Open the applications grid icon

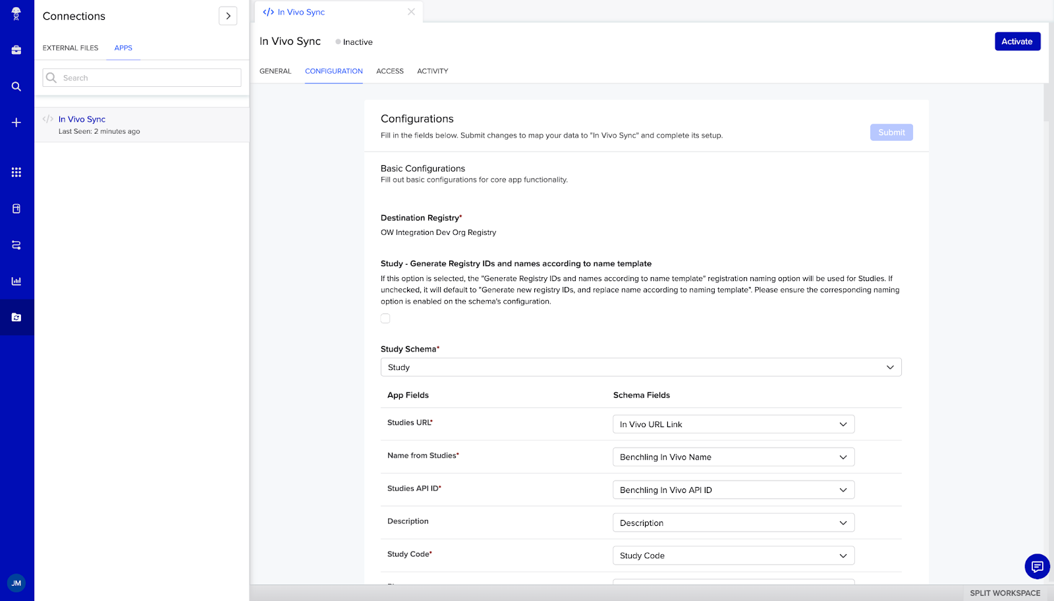click(x=16, y=172)
